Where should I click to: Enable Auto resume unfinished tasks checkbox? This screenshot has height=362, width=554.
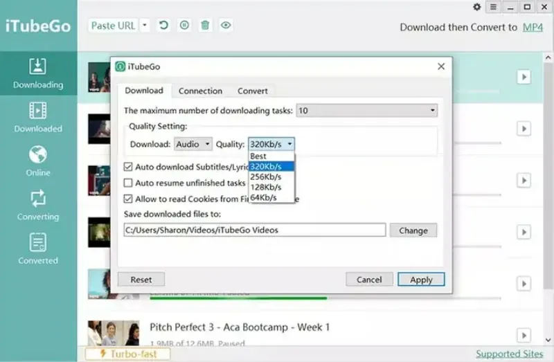(128, 183)
